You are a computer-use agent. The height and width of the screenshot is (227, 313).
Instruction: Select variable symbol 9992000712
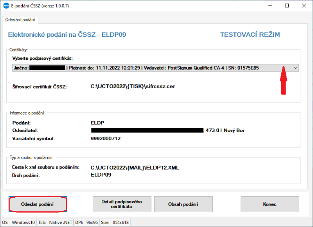click(x=106, y=139)
